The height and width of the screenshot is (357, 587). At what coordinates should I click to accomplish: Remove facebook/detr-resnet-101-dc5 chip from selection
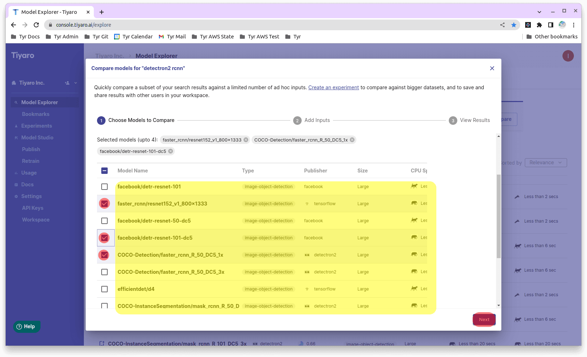coord(171,151)
